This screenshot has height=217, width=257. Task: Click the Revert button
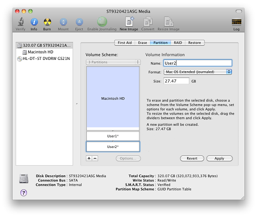tap(192, 158)
